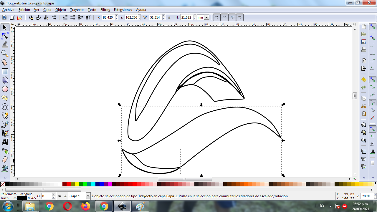Click the horizontal canvas scrollbar thumb
The width and height of the screenshot is (377, 212).
pos(185,179)
